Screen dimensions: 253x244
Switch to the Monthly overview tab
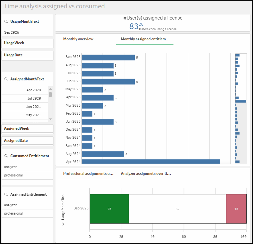point(78,39)
